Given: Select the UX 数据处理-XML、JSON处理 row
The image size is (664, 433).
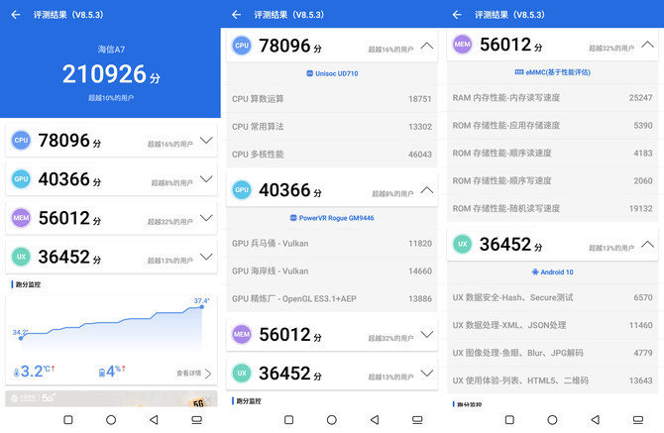Looking at the screenshot, I should (552, 325).
